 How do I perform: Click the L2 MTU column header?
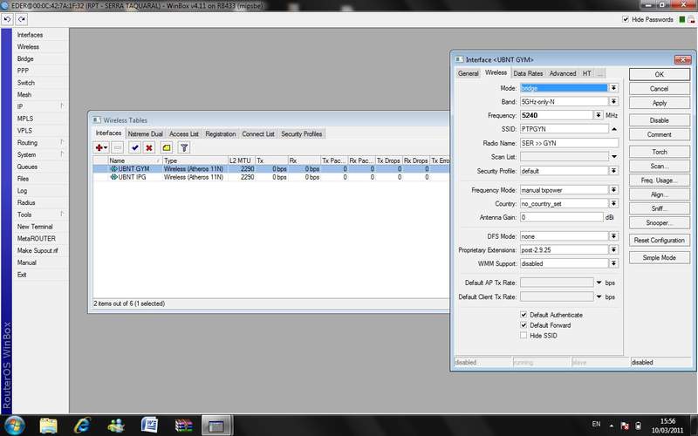pyautogui.click(x=241, y=160)
